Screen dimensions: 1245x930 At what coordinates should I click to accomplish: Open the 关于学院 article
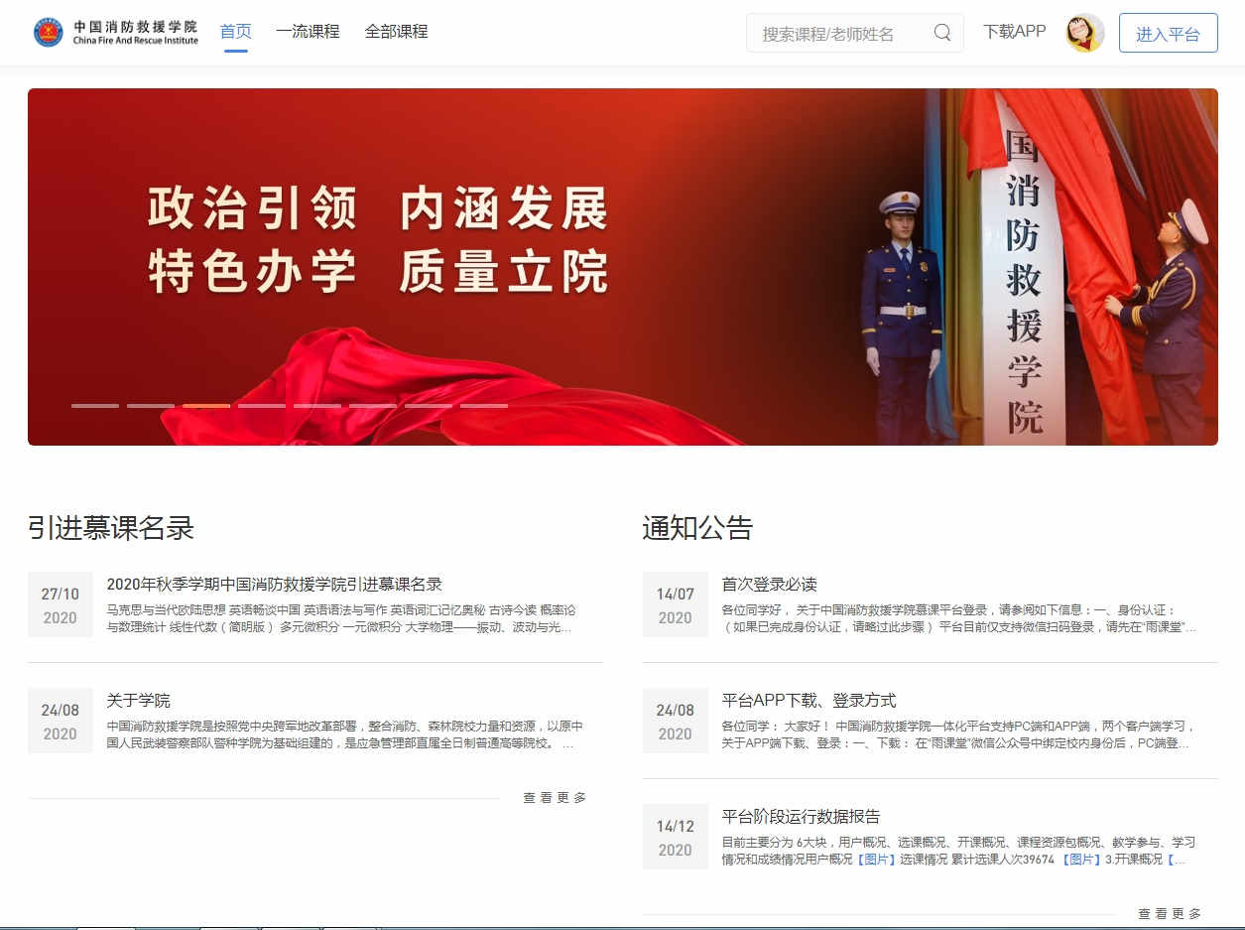click(x=139, y=701)
